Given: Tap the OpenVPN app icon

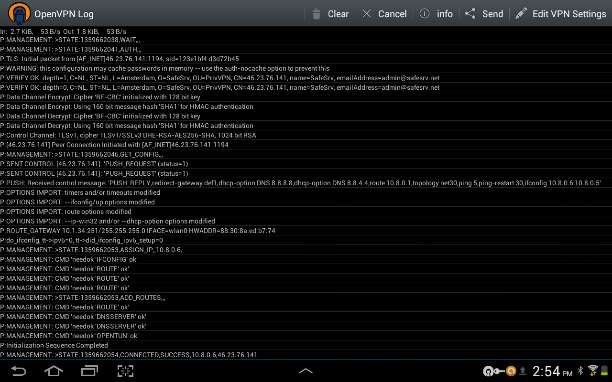Looking at the screenshot, I should 19,13.
